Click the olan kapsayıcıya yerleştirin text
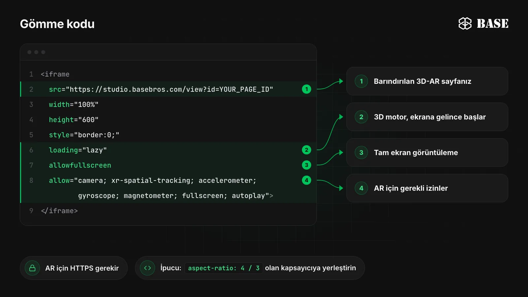Viewport: 528px width, 297px height. (311, 268)
